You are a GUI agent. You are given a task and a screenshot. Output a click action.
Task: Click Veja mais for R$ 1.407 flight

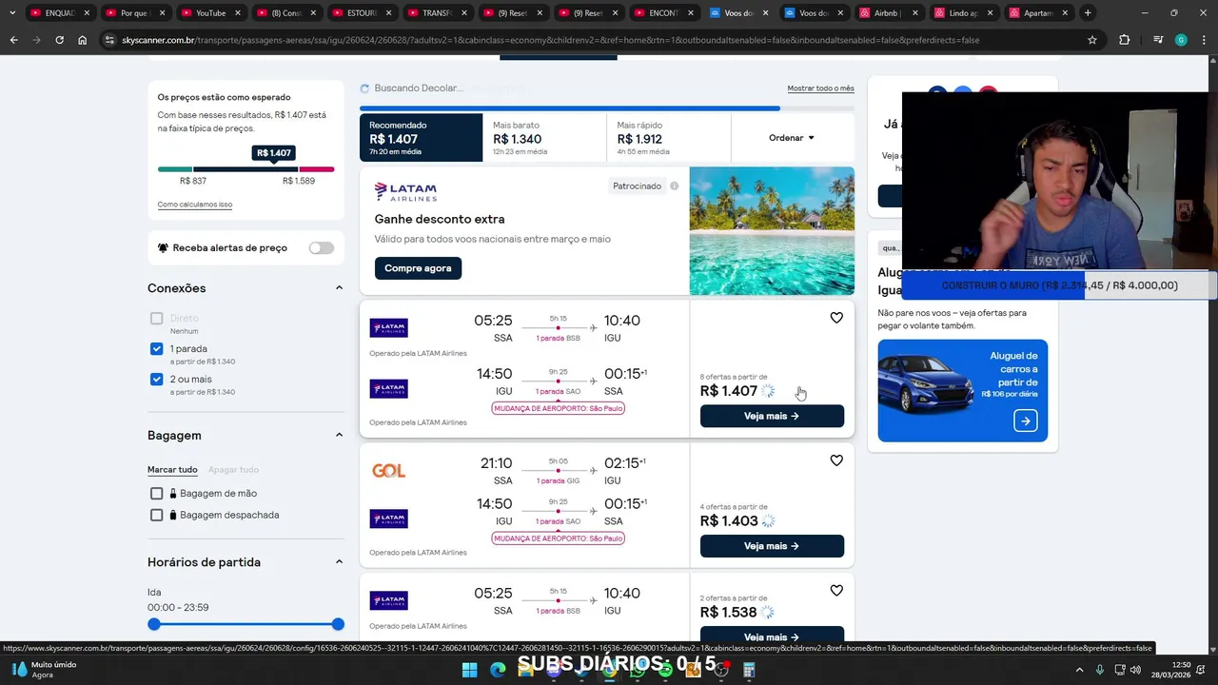click(772, 416)
